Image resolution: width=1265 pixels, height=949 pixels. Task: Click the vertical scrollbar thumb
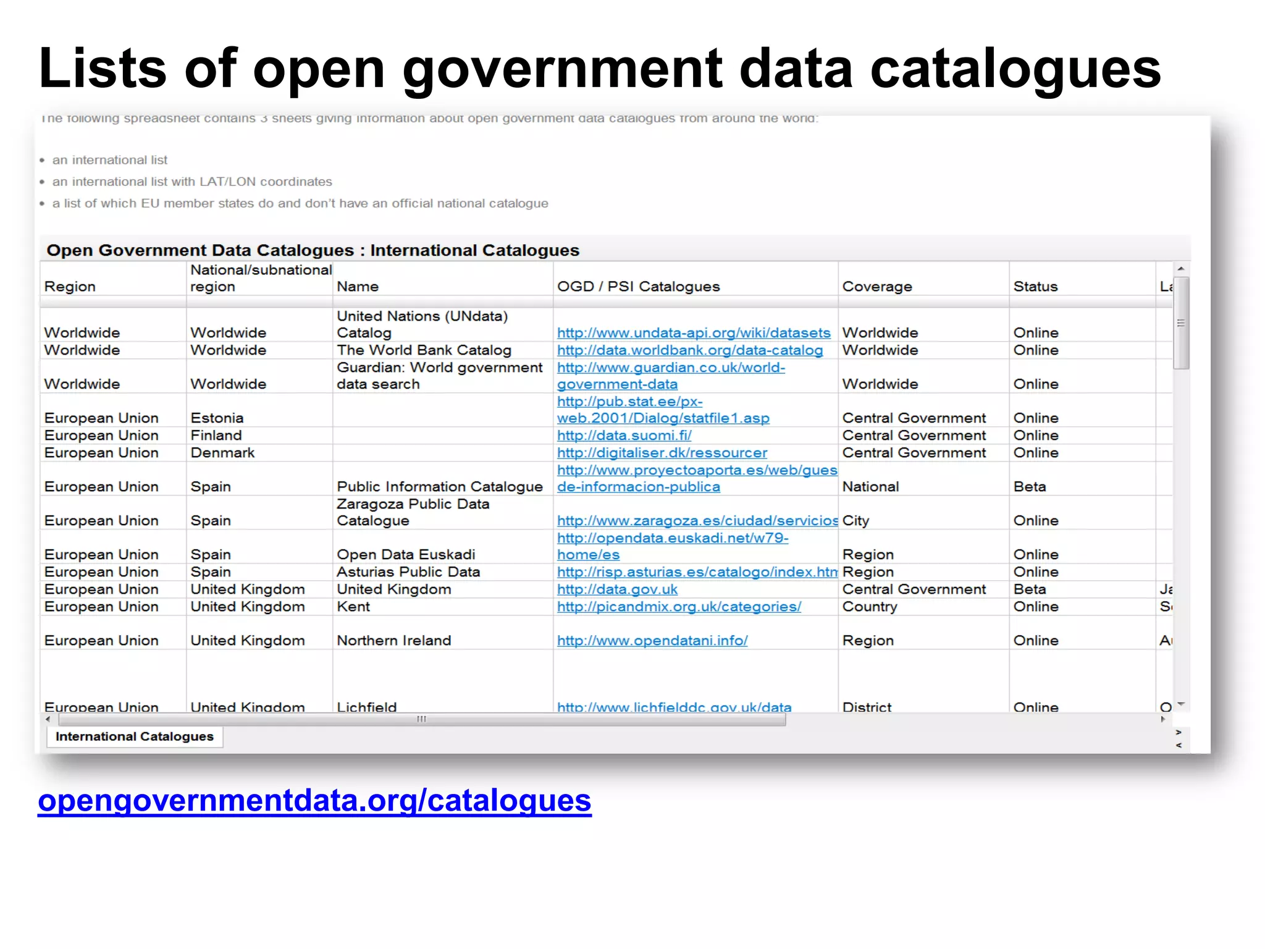pyautogui.click(x=1181, y=323)
